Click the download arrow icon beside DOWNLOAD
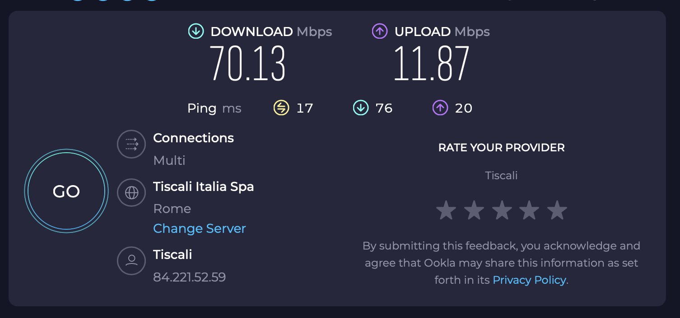Image resolution: width=680 pixels, height=318 pixels. 196,32
